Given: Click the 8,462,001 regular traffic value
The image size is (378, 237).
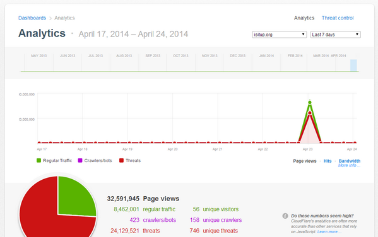Looking at the screenshot, I should pos(126,209).
